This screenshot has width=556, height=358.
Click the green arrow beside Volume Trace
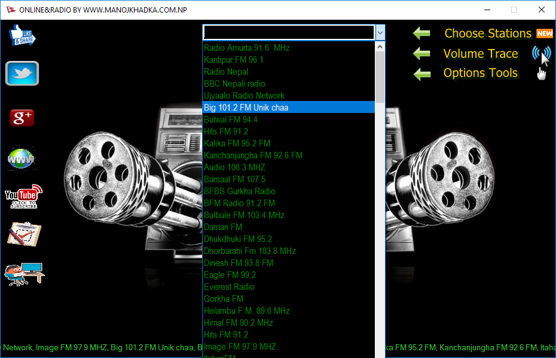click(421, 54)
